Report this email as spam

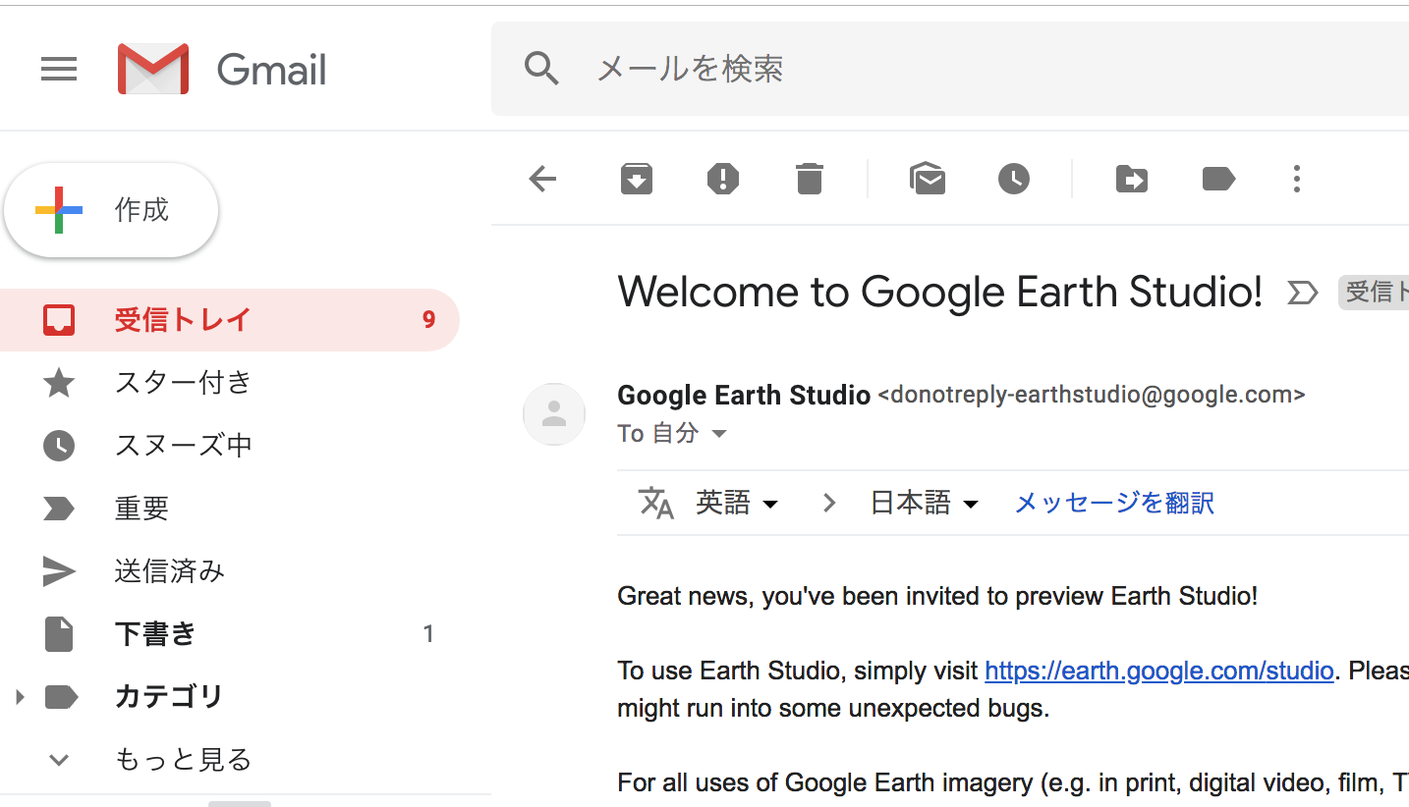point(723,179)
